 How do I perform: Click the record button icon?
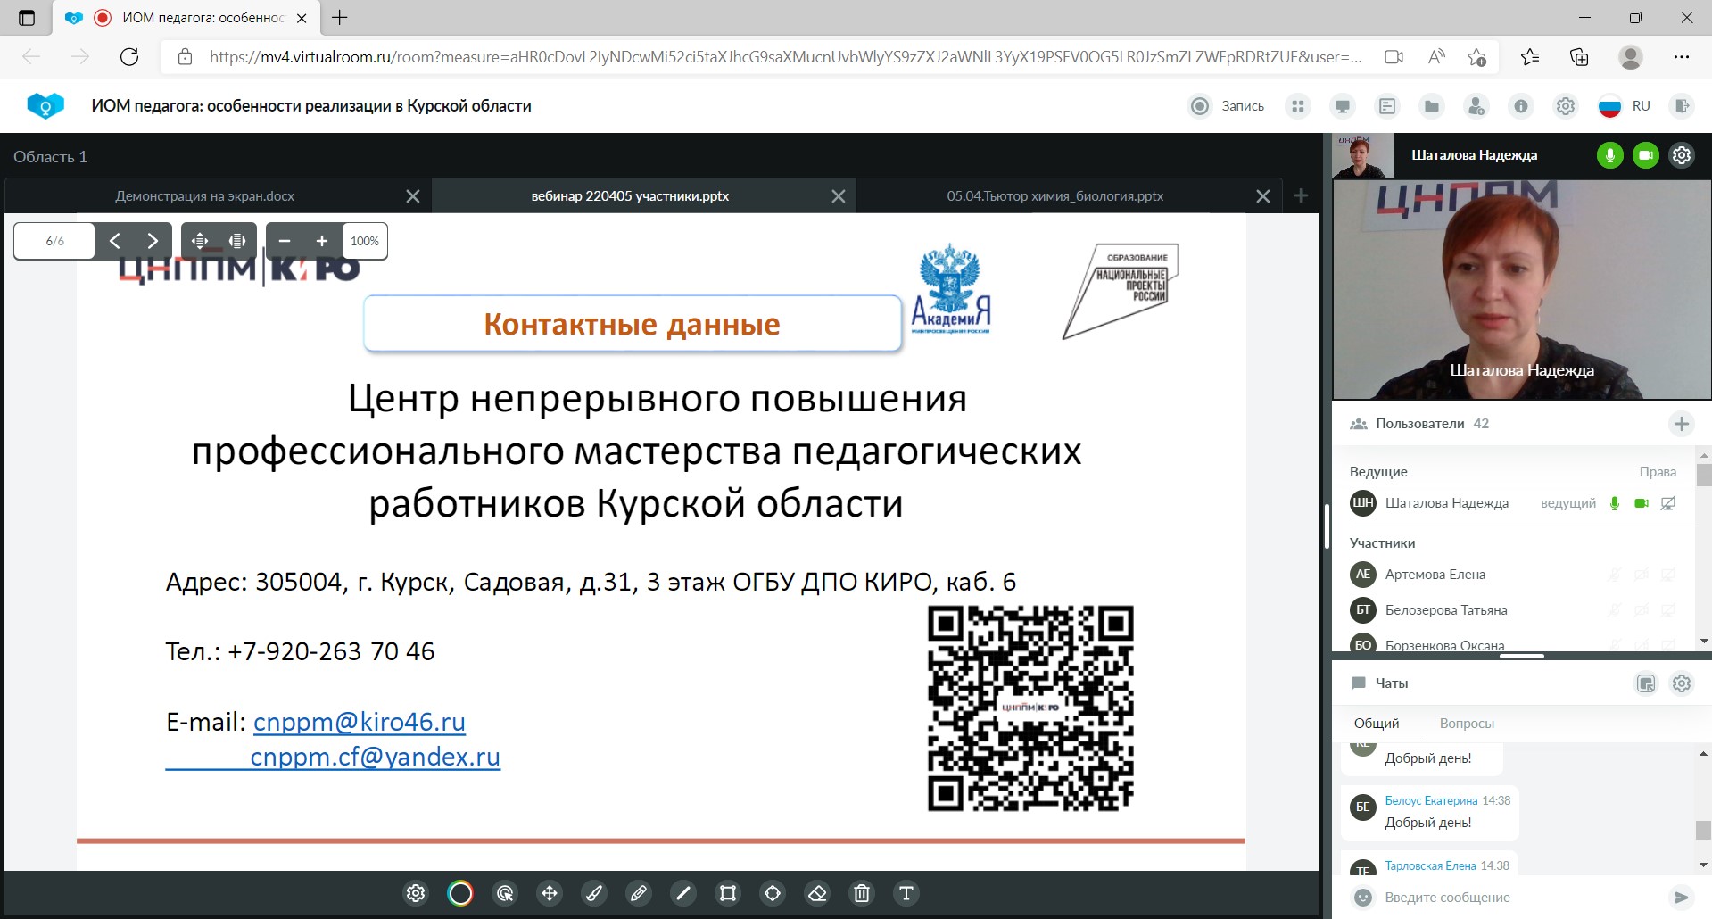pyautogui.click(x=1201, y=106)
